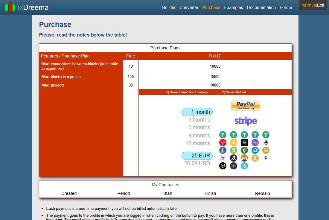The height and width of the screenshot is (220, 329).
Task: Pay with the blue Litecoin icon
Action: tap(223, 150)
